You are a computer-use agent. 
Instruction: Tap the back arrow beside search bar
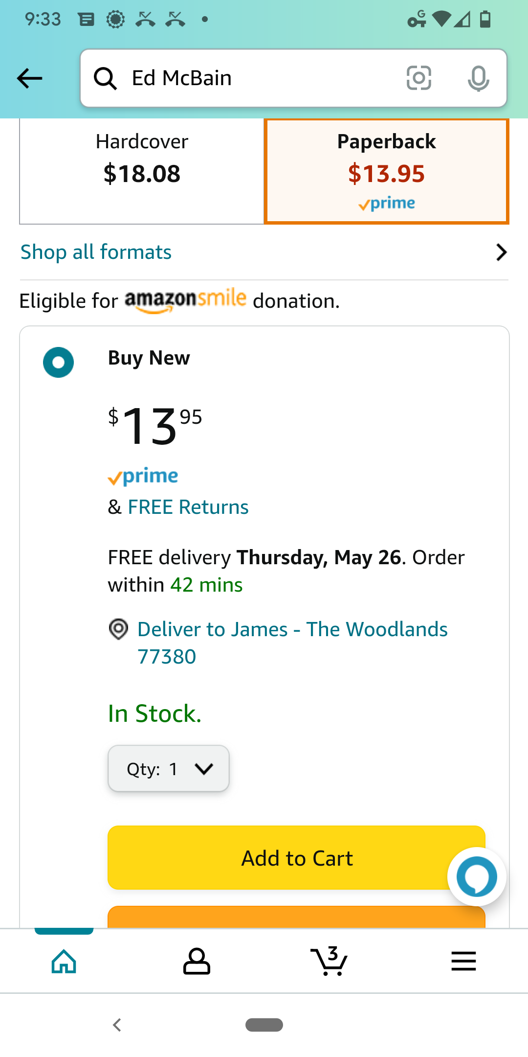tap(29, 78)
